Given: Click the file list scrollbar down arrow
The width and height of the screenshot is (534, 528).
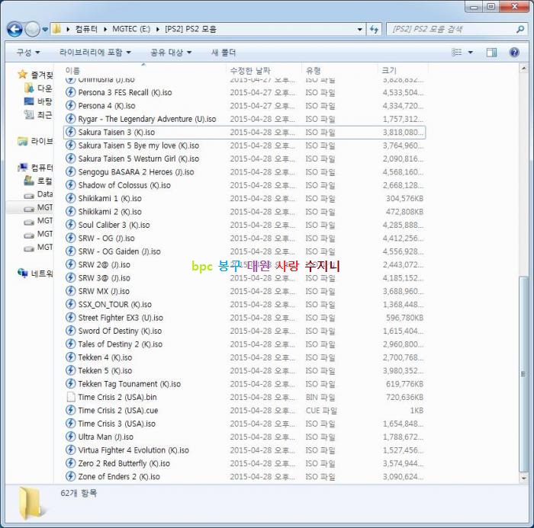Looking at the screenshot, I should coord(523,478).
